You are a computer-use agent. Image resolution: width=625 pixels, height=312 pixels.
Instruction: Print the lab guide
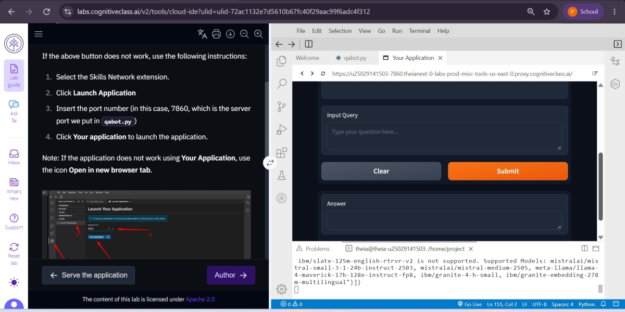click(x=217, y=34)
